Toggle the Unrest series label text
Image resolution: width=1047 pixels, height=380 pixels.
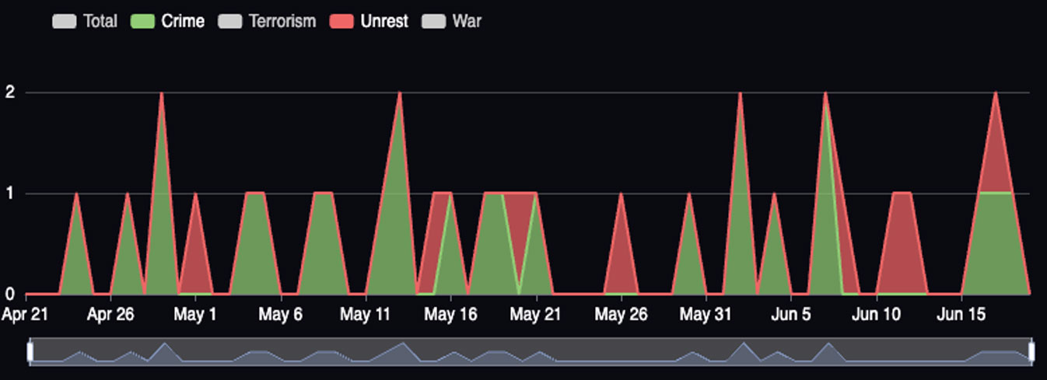(x=383, y=22)
